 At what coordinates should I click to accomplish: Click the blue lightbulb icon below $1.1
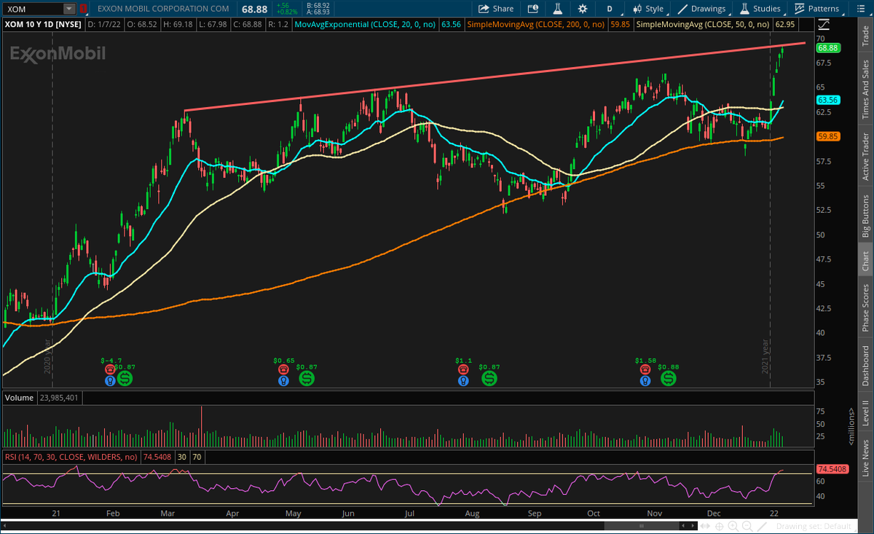tap(462, 380)
